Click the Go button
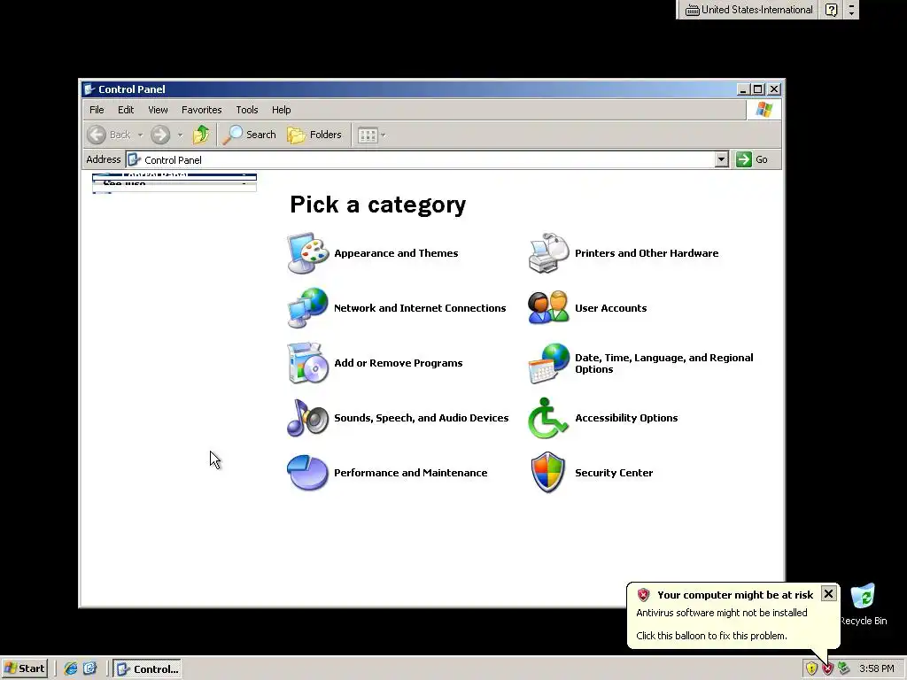Viewport: 907px width, 680px height. [752, 159]
